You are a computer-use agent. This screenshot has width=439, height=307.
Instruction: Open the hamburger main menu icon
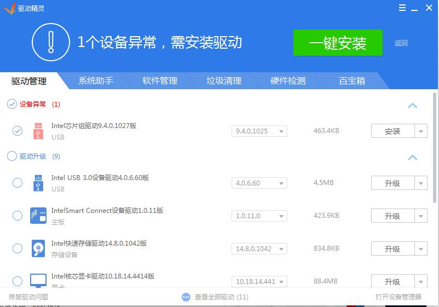tap(402, 8)
